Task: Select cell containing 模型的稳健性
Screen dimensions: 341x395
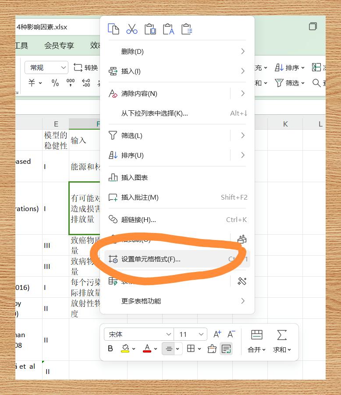Action: 56,140
